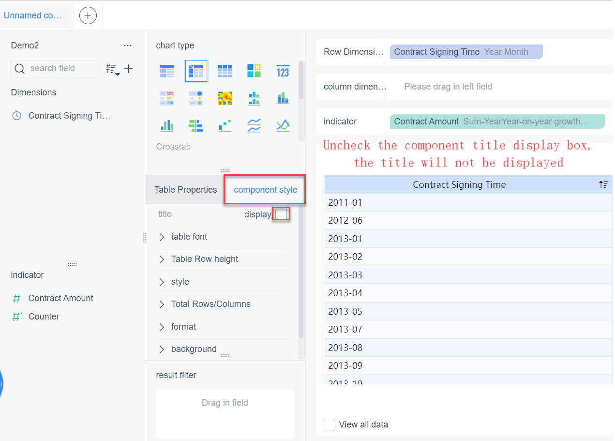Click the clock icon of Contract Signing Ti… dimension
This screenshot has height=441, width=615.
click(17, 116)
